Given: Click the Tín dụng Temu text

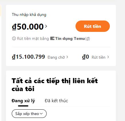Looking at the screenshot, I should point(70,38).
